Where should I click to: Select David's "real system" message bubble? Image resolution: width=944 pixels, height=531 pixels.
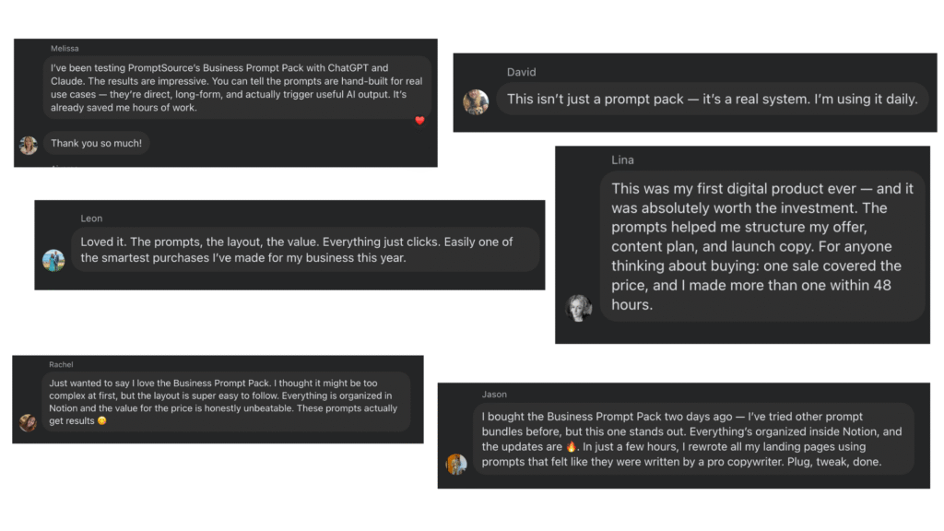pos(713,100)
